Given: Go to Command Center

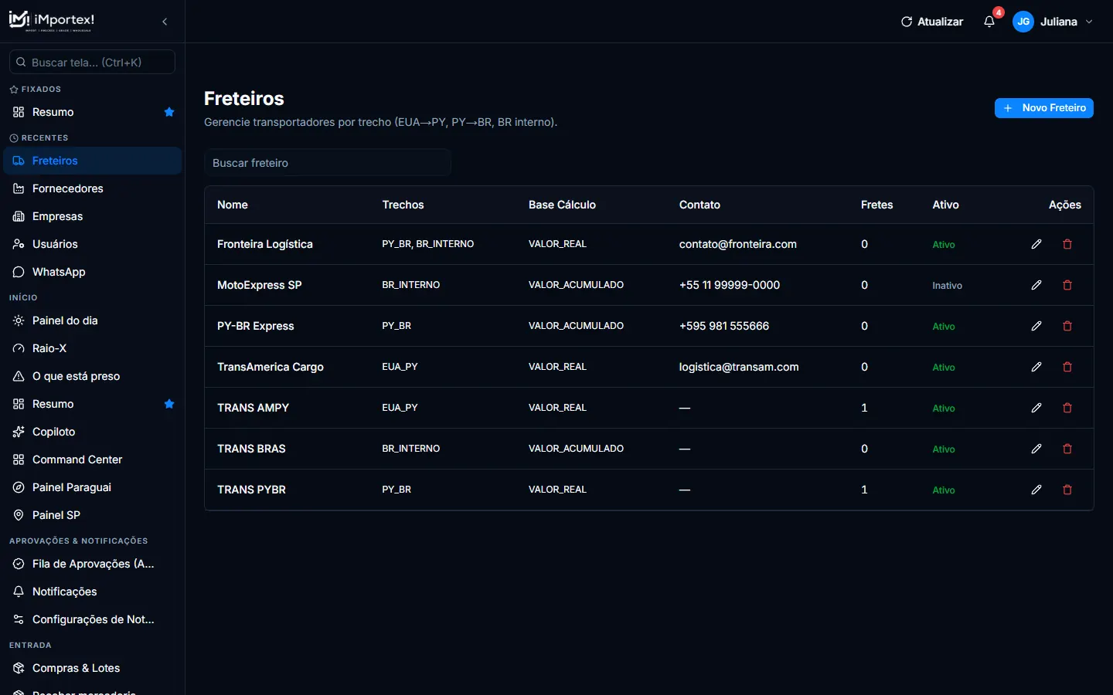Looking at the screenshot, I should 93,459.
